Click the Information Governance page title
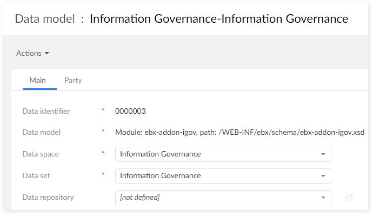Image resolution: width=373 pixels, height=215 pixels. [x=219, y=18]
